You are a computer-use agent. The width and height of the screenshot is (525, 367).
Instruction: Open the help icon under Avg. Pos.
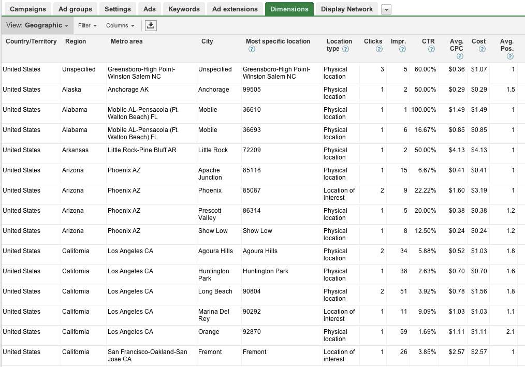(x=511, y=56)
